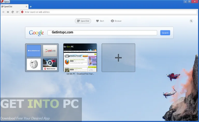This screenshot has width=199, height=122.
Task: Go forward with the right arrow
Action: pos(8,12)
